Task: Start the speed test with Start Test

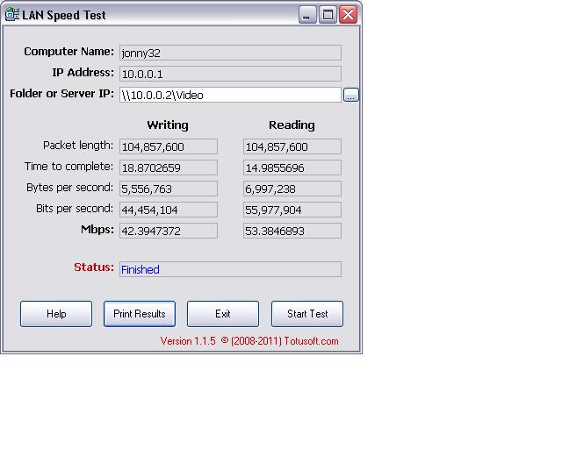Action: click(x=307, y=314)
